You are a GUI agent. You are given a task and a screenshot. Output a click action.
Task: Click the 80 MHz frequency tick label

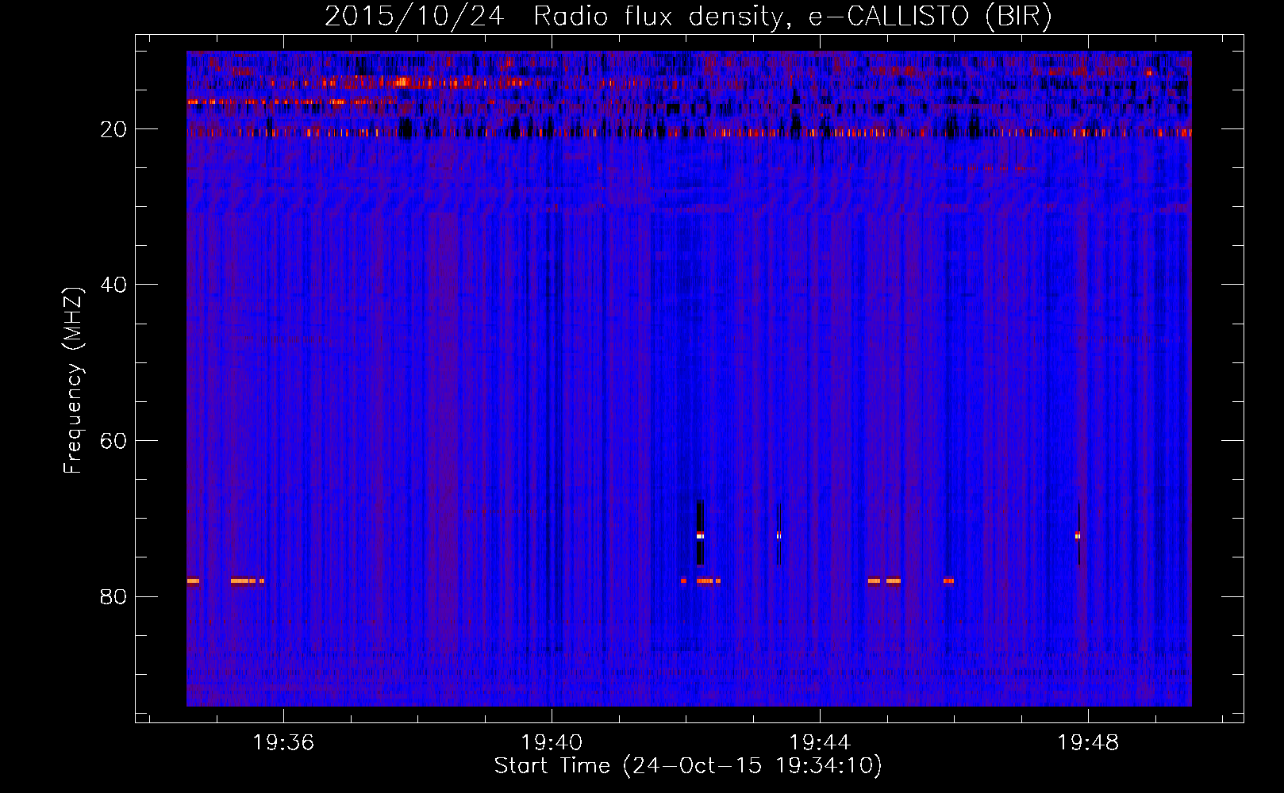(x=113, y=596)
